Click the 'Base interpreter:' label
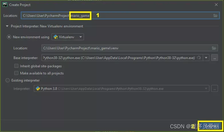 (25, 58)
